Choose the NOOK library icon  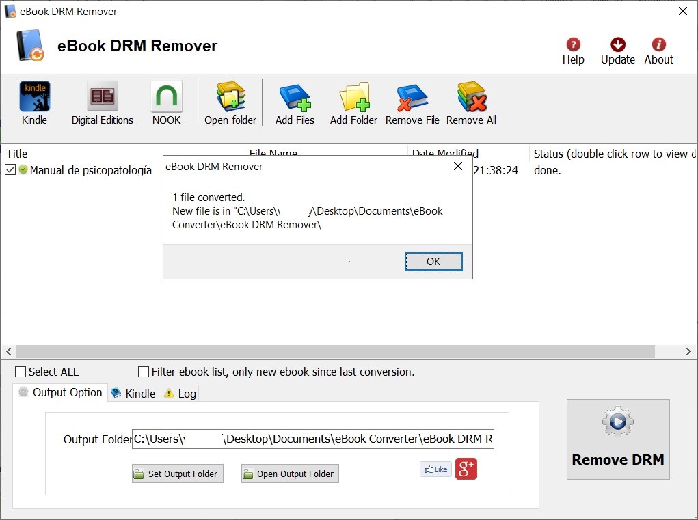pyautogui.click(x=167, y=96)
